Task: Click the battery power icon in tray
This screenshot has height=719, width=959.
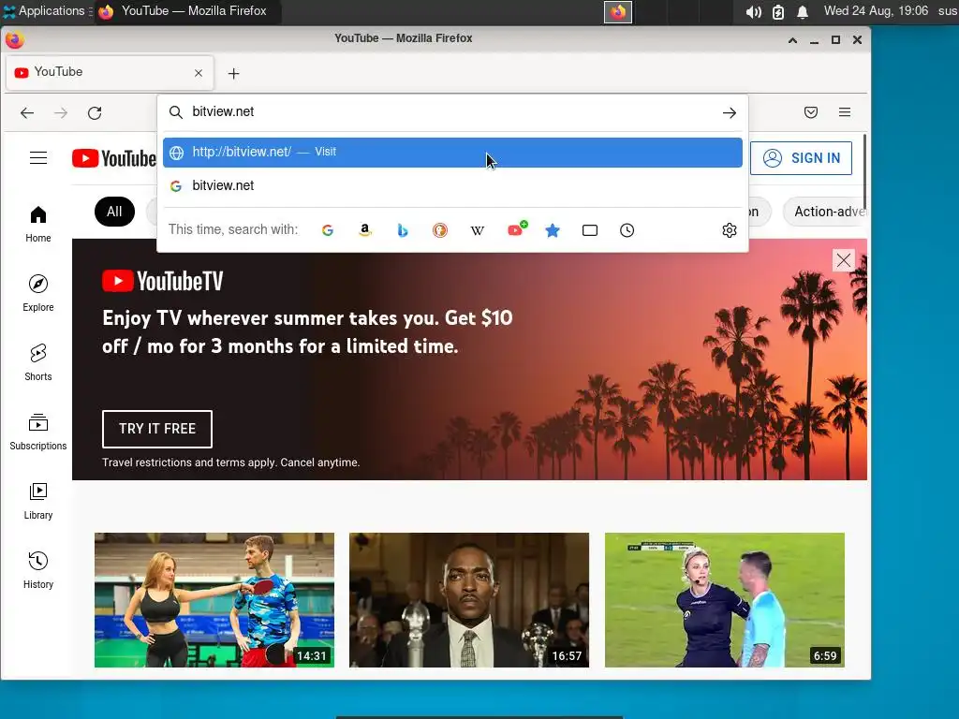Action: (x=778, y=11)
